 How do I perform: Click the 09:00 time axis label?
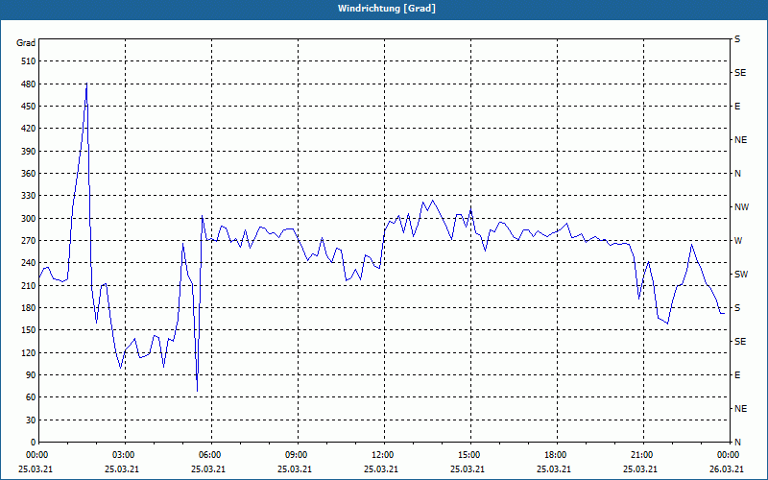click(297, 455)
